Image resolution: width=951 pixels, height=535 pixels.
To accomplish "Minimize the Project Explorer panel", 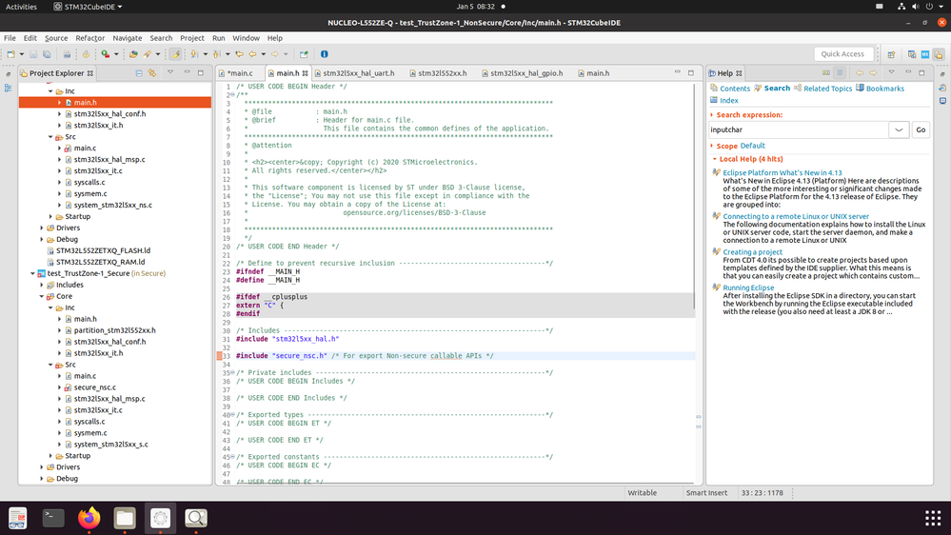I will (187, 72).
